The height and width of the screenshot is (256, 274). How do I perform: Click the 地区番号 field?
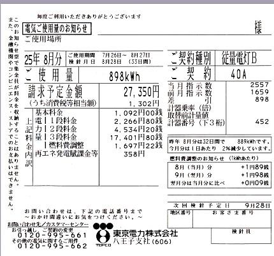pos(180,219)
